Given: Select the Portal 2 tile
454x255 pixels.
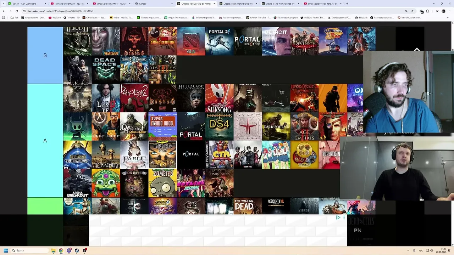Looking at the screenshot, I should point(219,41).
